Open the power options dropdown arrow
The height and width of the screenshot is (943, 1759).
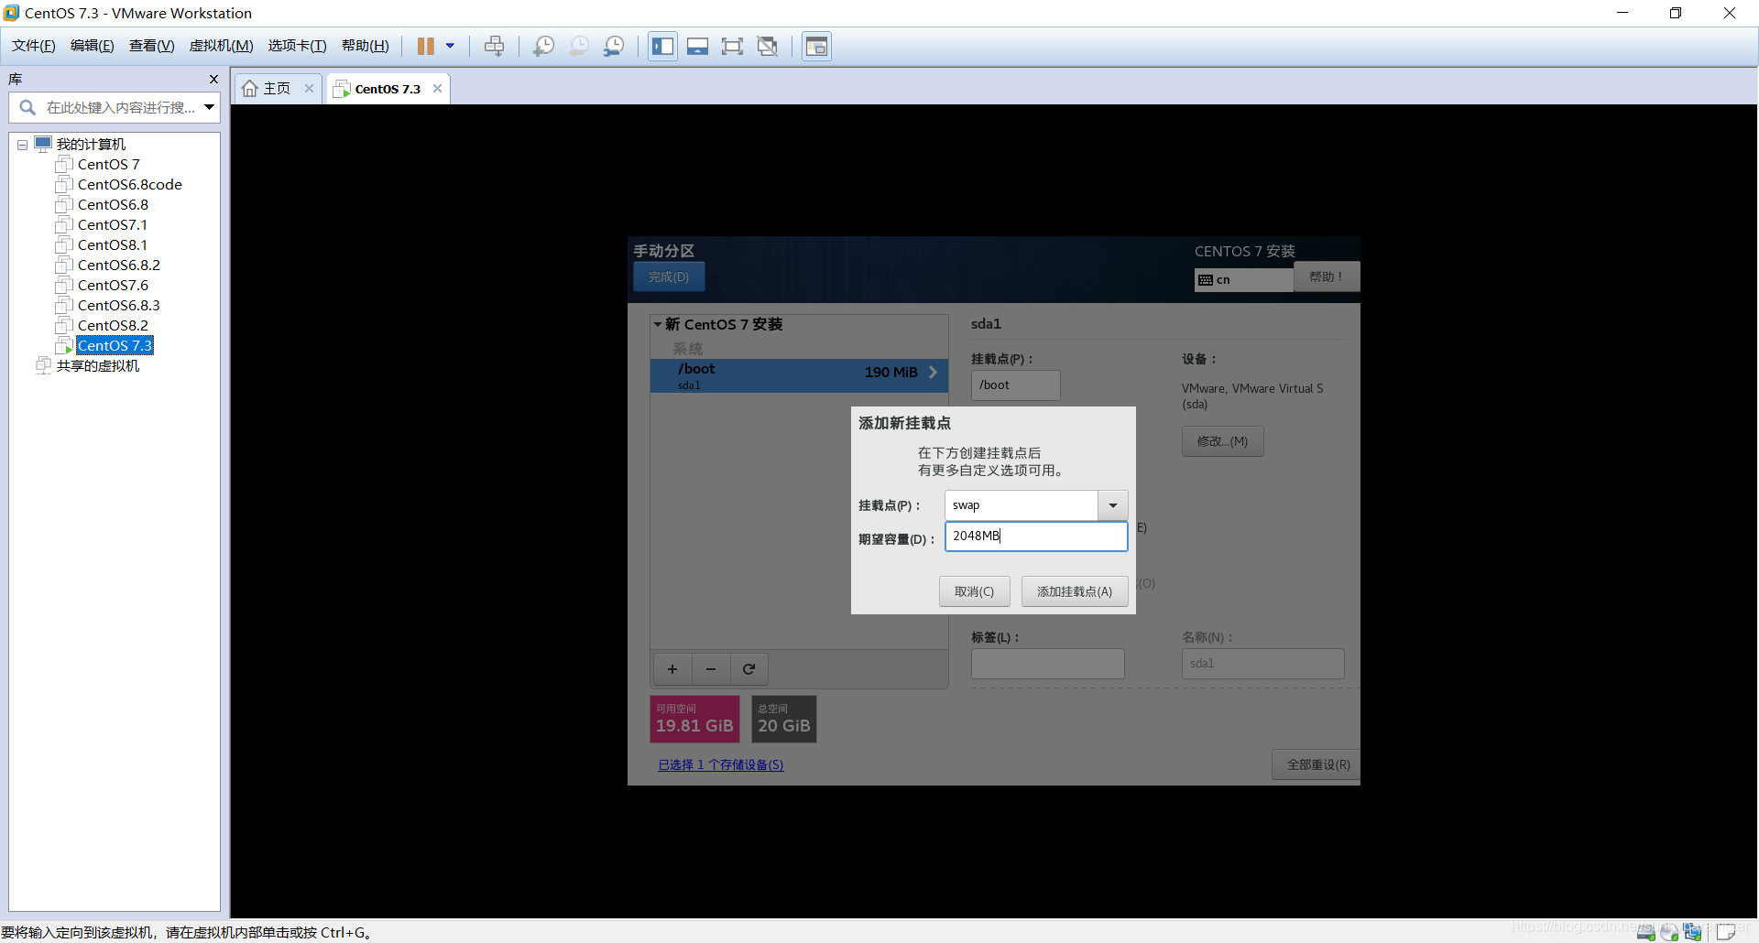[x=450, y=46]
